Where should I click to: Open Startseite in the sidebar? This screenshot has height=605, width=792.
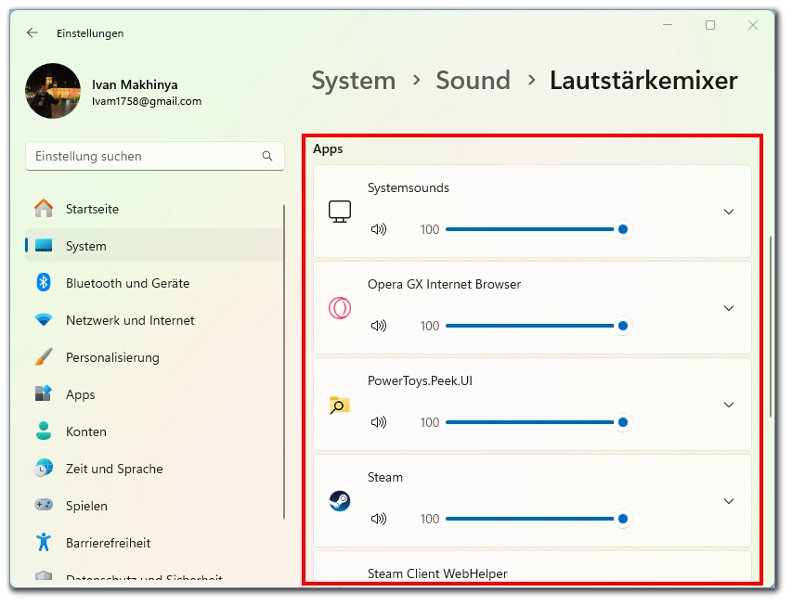click(x=154, y=209)
